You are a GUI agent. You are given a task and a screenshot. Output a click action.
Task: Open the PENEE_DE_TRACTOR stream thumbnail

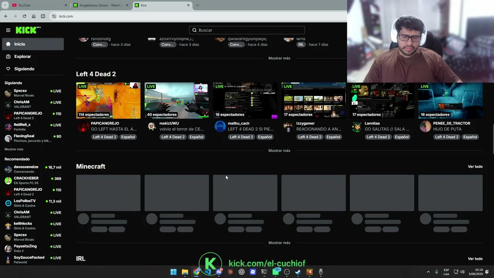(x=450, y=100)
